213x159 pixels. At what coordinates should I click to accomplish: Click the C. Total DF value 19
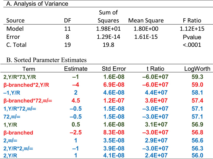pos(67,45)
